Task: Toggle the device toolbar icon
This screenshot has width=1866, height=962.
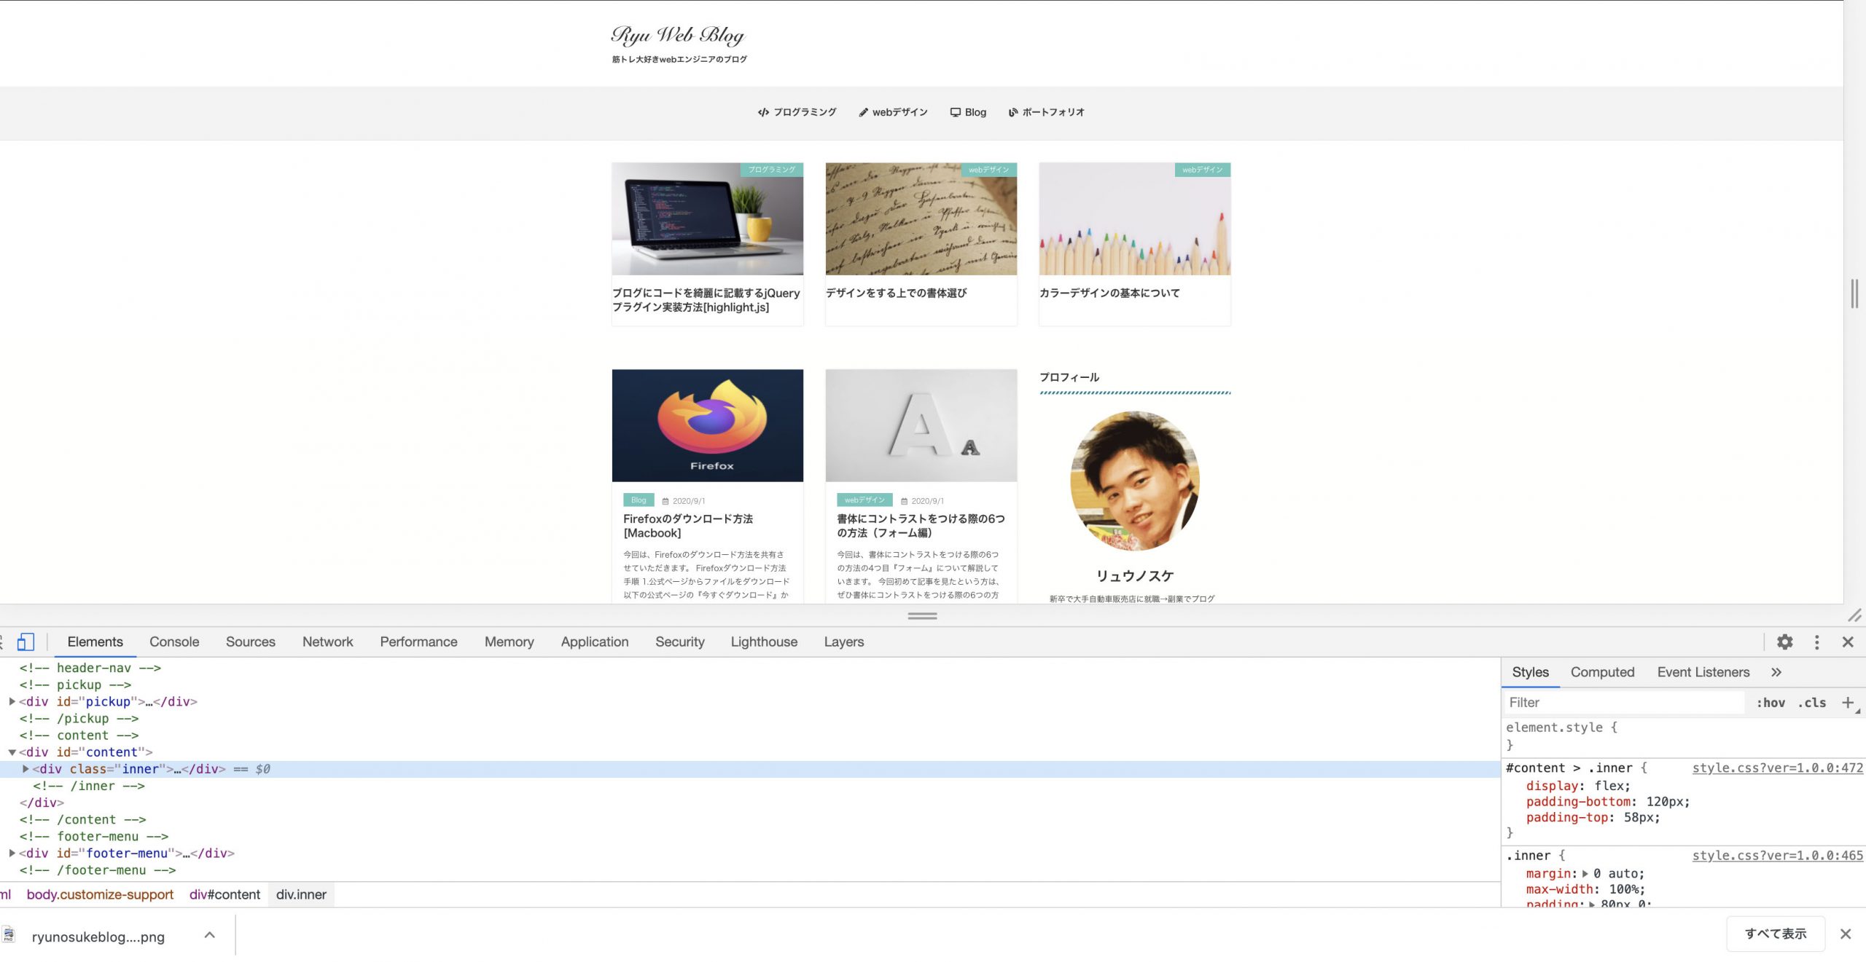Action: [26, 642]
